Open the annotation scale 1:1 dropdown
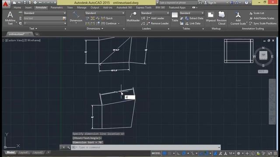This screenshot has height=157, width=280. (232, 153)
